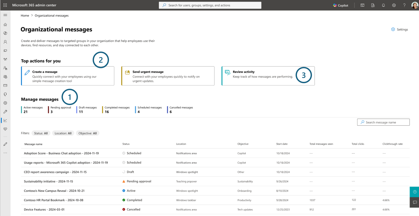Open Teams & groups icon in sidebar
Screen dimensions: 419x216
pos(5,59)
